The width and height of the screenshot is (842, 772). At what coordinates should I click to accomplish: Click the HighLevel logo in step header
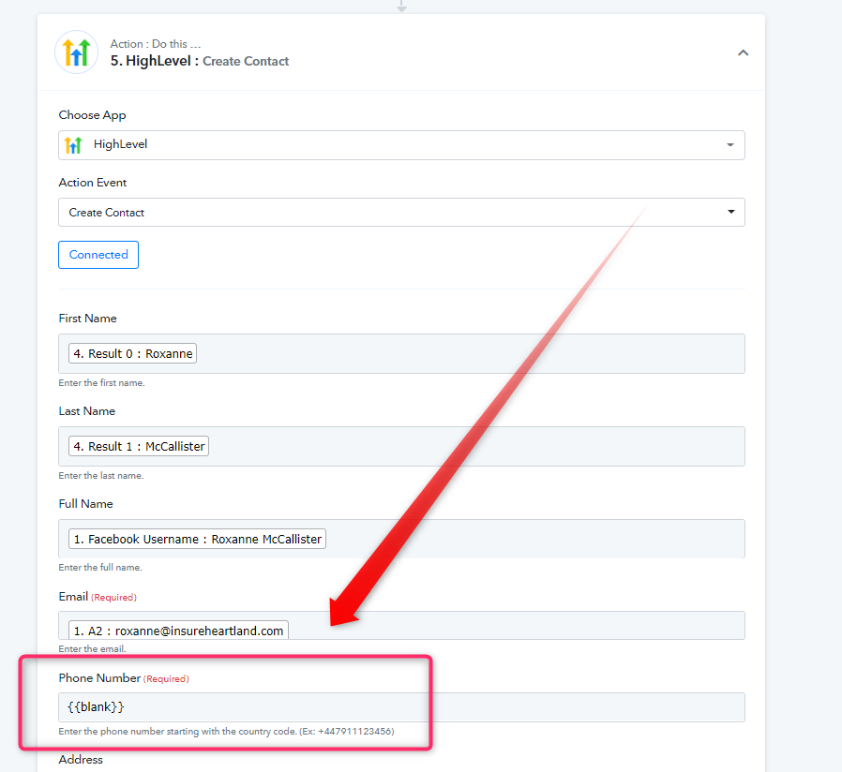click(x=77, y=52)
